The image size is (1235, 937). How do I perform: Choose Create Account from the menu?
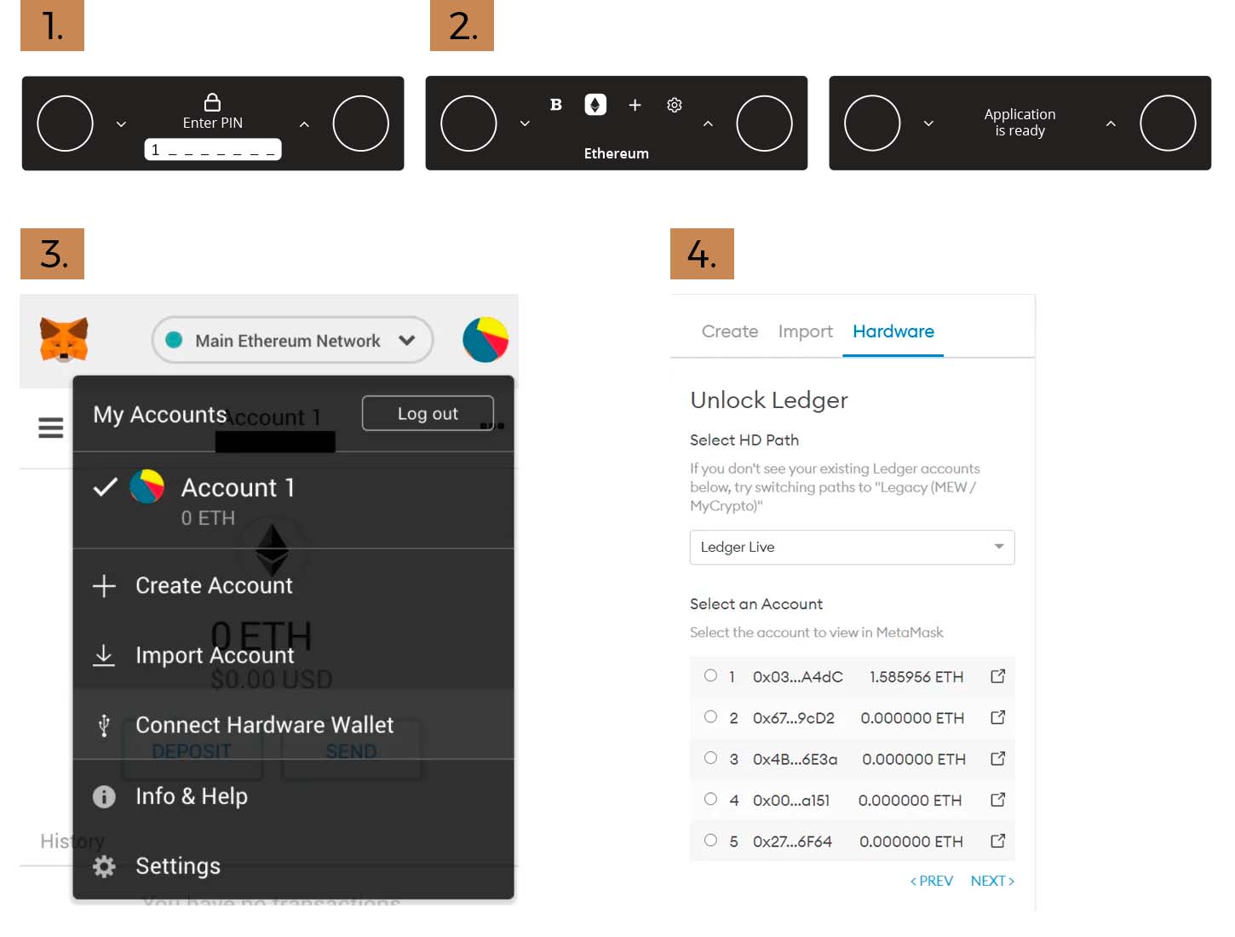click(294, 586)
